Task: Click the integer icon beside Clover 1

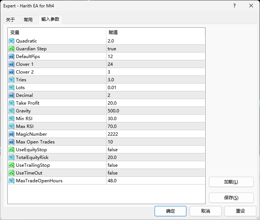Action: pos(11,64)
